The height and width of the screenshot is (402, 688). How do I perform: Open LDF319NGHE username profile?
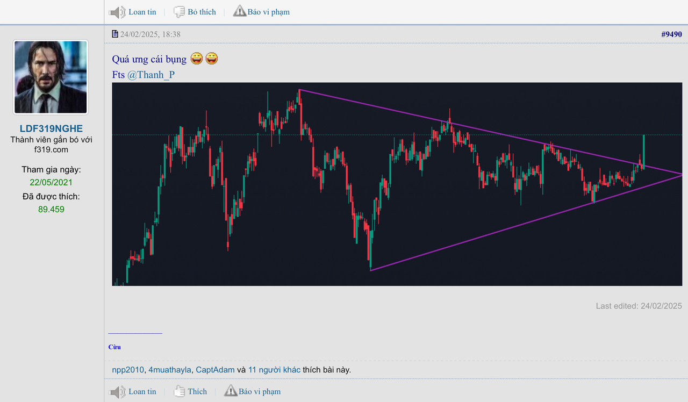(x=51, y=128)
